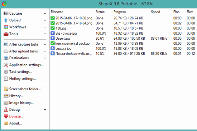Expand After capture tasks arrow

click(x=45, y=45)
